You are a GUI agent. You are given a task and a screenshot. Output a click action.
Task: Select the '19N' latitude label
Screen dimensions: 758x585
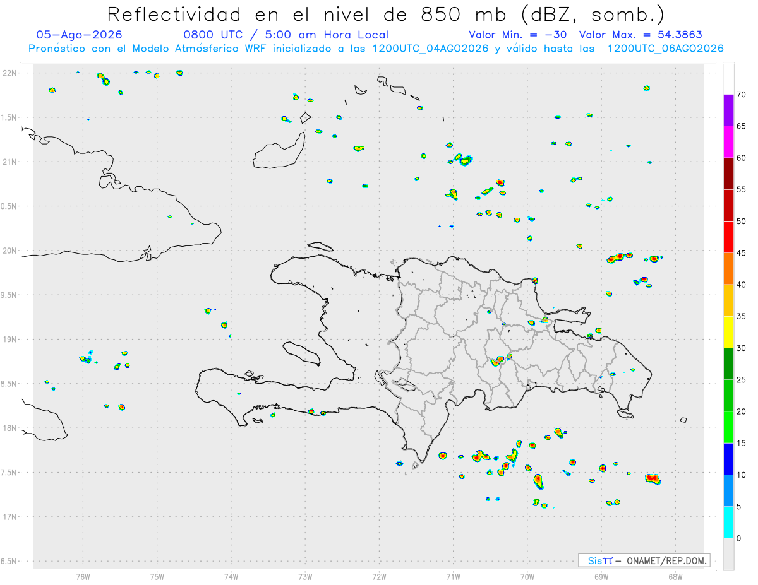[x=11, y=340]
